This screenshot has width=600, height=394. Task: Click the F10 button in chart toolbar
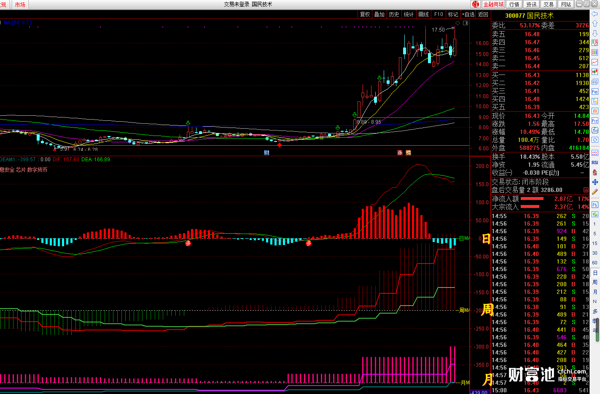[x=439, y=14]
